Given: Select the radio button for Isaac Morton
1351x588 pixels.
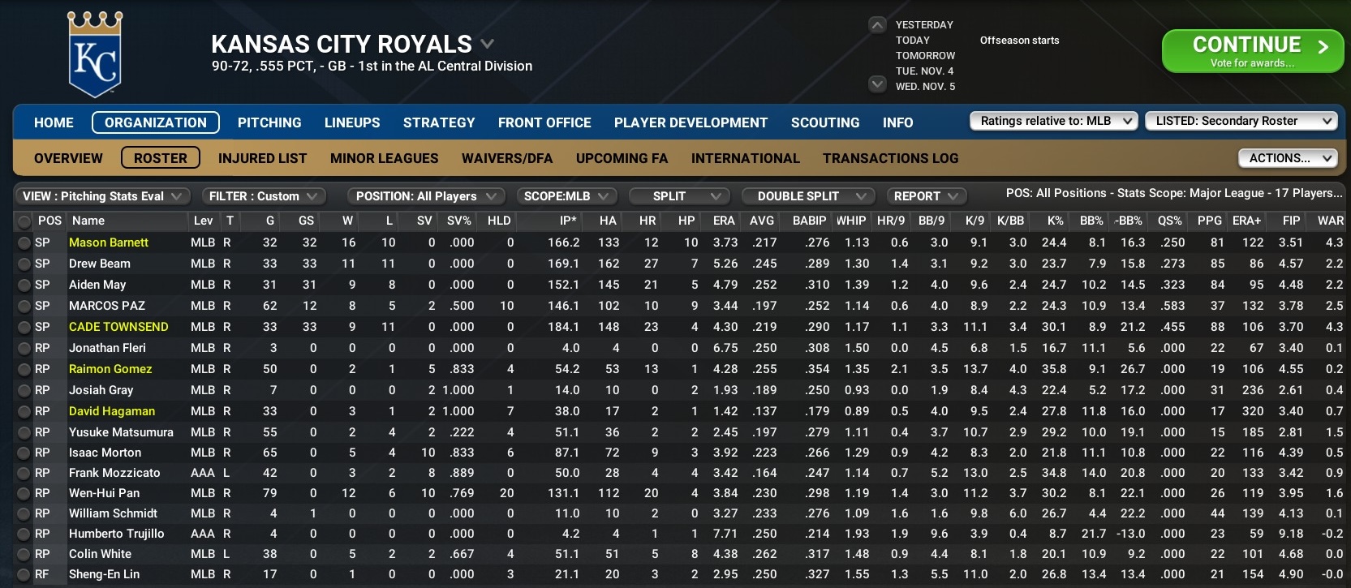Looking at the screenshot, I should click(x=24, y=453).
